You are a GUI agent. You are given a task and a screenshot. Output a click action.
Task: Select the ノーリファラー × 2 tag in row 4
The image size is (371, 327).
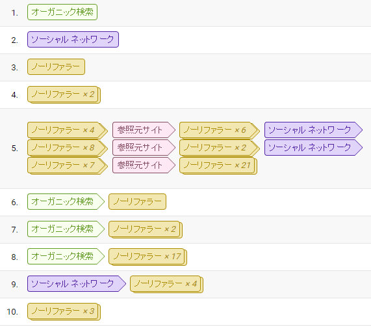click(64, 94)
